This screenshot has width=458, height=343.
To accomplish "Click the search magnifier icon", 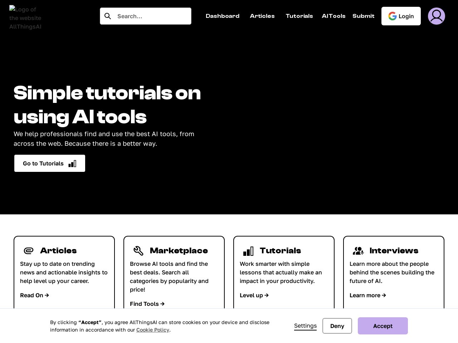I will (108, 16).
